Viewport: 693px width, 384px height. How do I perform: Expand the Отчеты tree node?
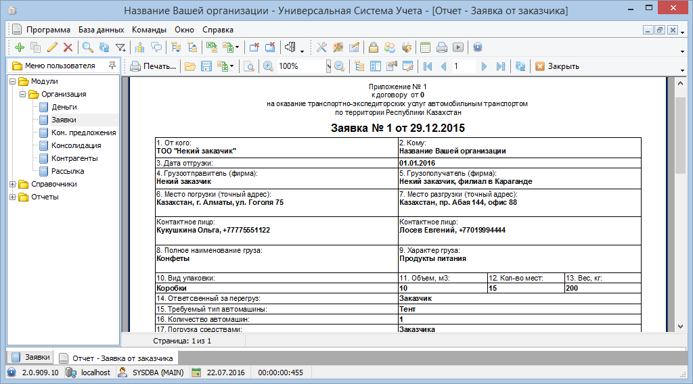[13, 197]
